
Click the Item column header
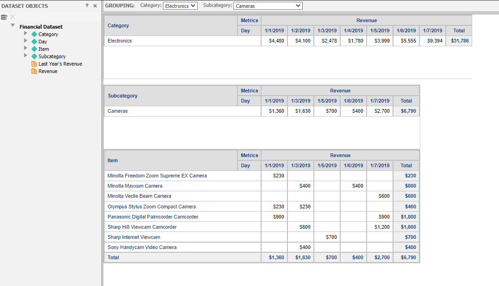170,160
